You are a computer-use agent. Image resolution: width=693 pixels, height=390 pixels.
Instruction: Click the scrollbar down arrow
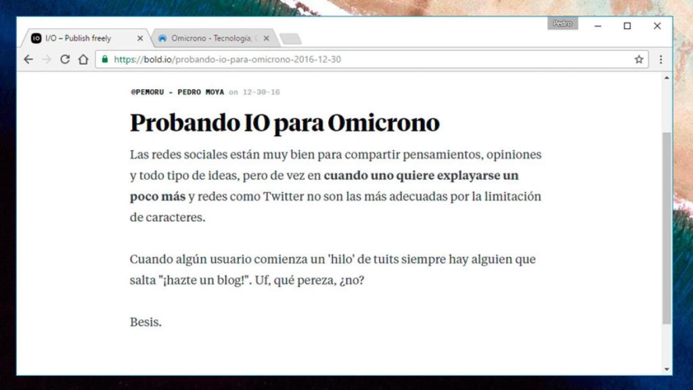[x=667, y=369]
